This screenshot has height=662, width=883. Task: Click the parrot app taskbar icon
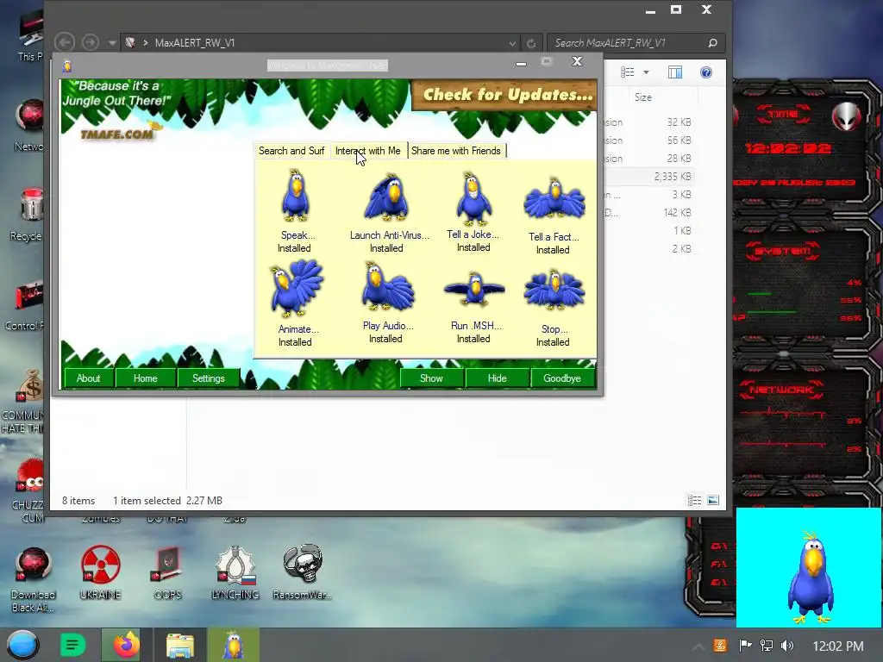tap(233, 645)
